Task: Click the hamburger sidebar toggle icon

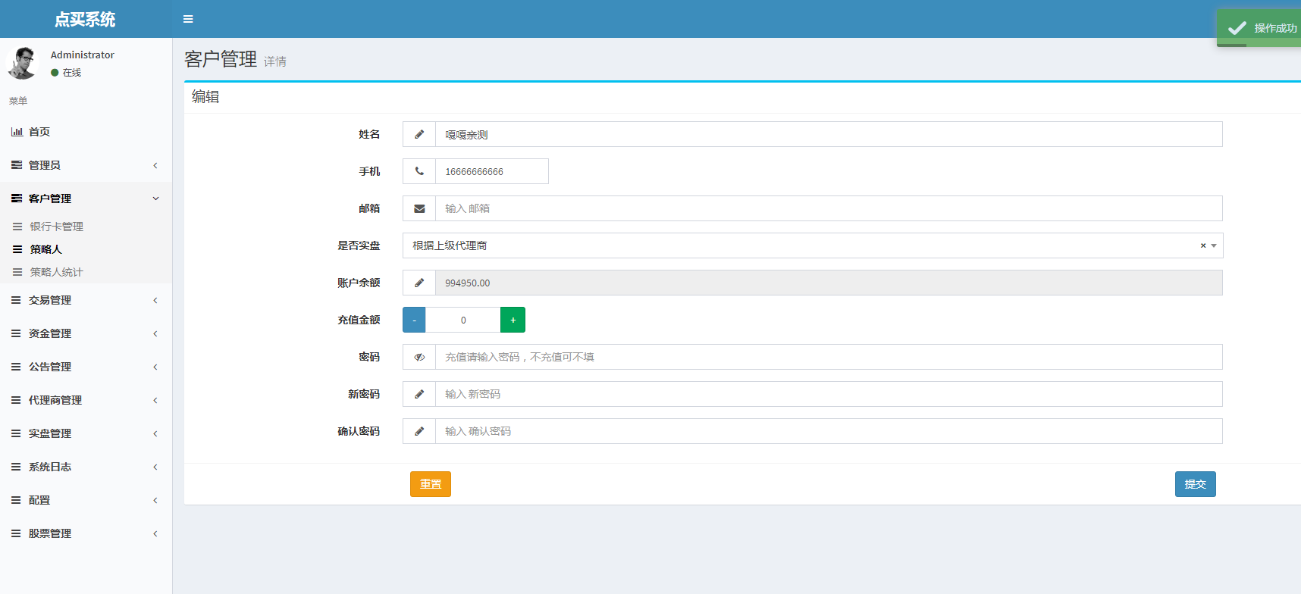Action: pyautogui.click(x=188, y=19)
